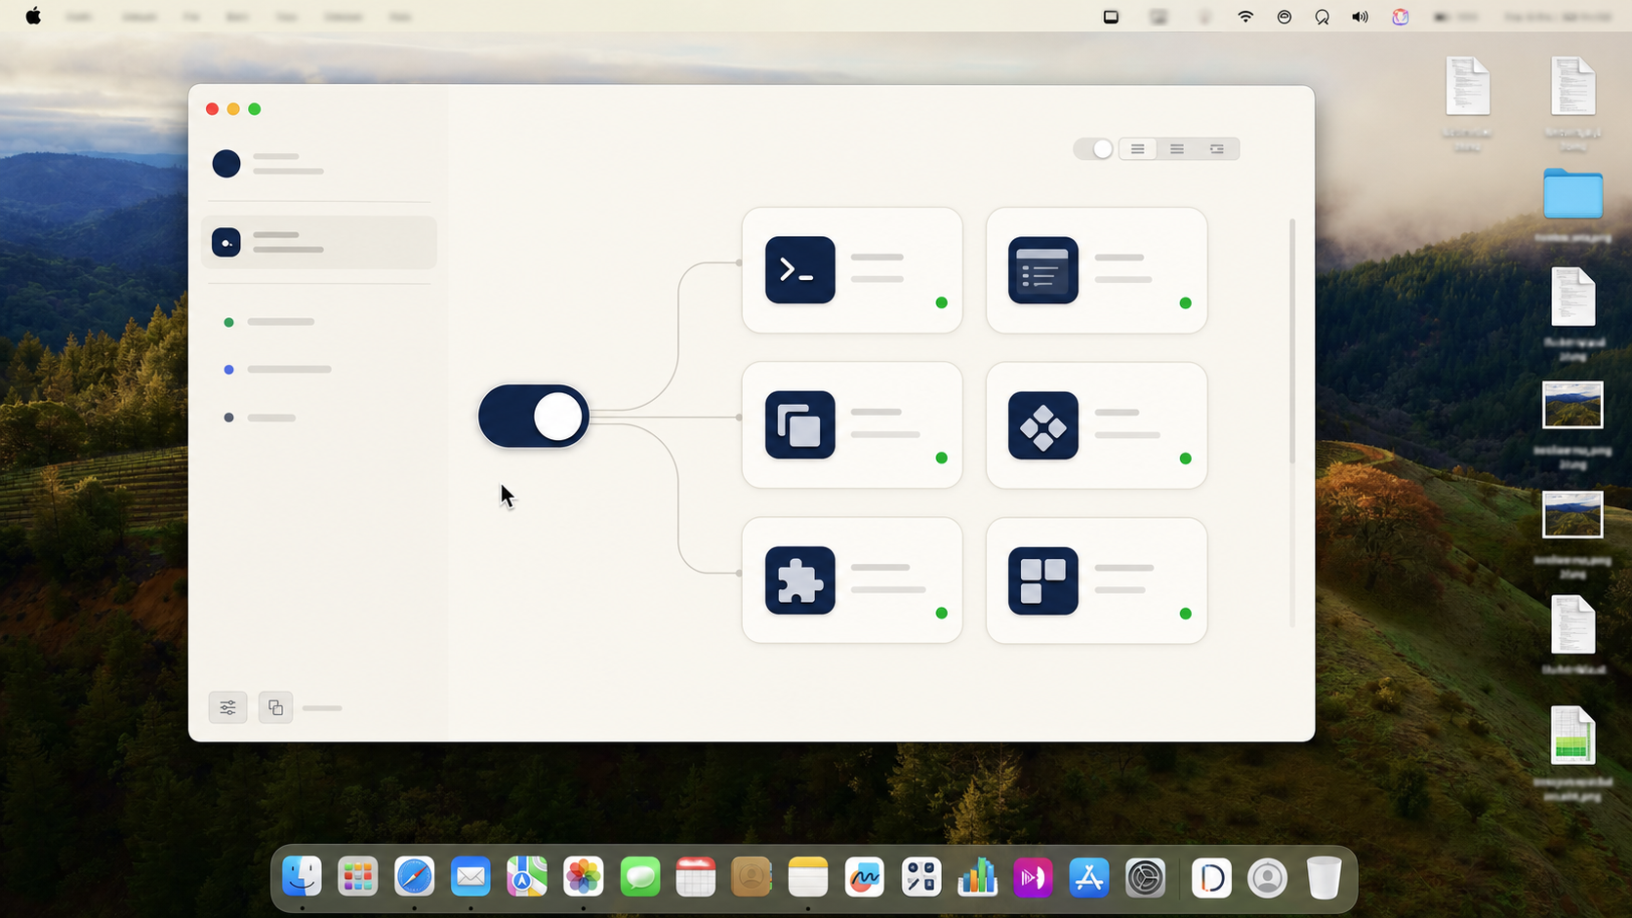1632x918 pixels.
Task: Open Mail from the Dock
Action: click(470, 877)
